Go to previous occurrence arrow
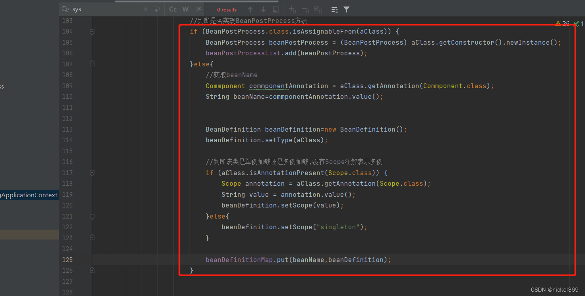Viewport: 585px width, 296px height. coord(250,9)
